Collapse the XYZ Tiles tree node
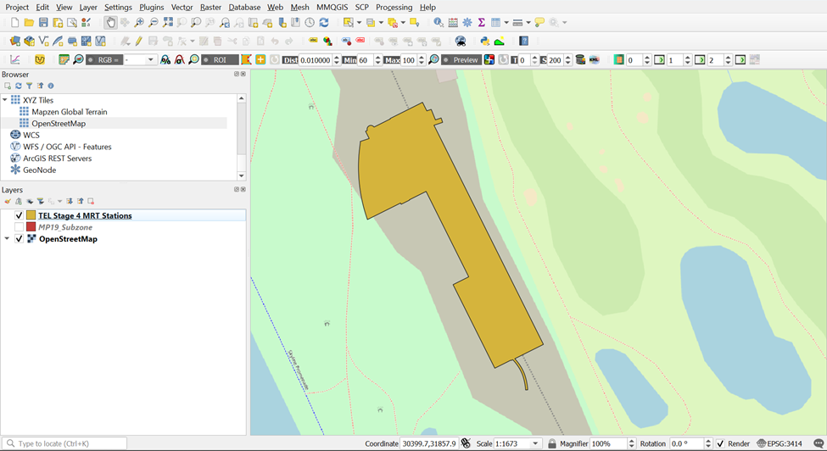The image size is (827, 451). click(6, 100)
